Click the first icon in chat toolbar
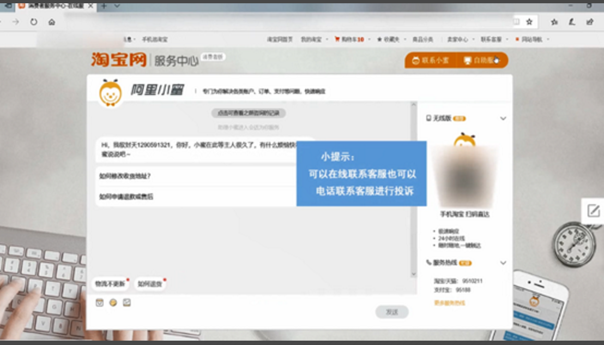The width and height of the screenshot is (604, 345). (x=100, y=302)
